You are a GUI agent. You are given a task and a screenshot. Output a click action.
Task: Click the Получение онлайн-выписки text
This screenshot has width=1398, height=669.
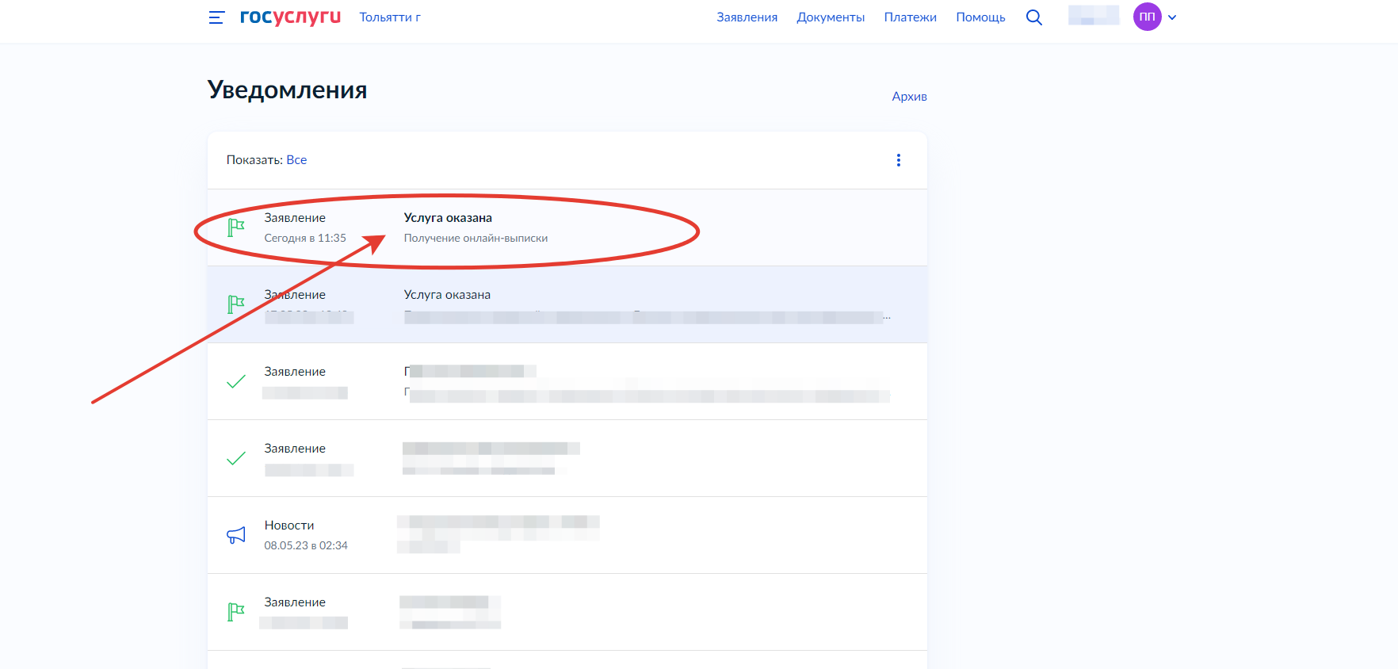point(476,238)
